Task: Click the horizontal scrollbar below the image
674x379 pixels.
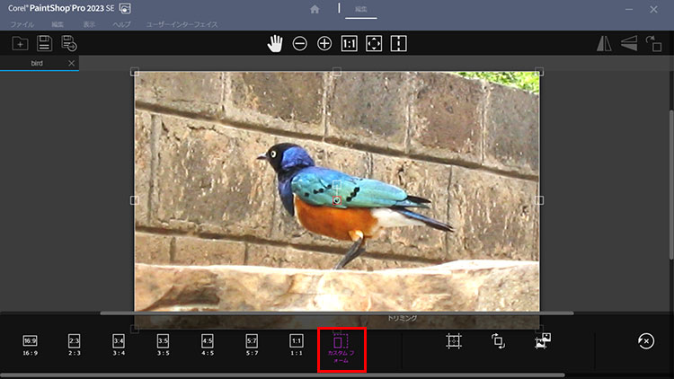Action: (337, 313)
